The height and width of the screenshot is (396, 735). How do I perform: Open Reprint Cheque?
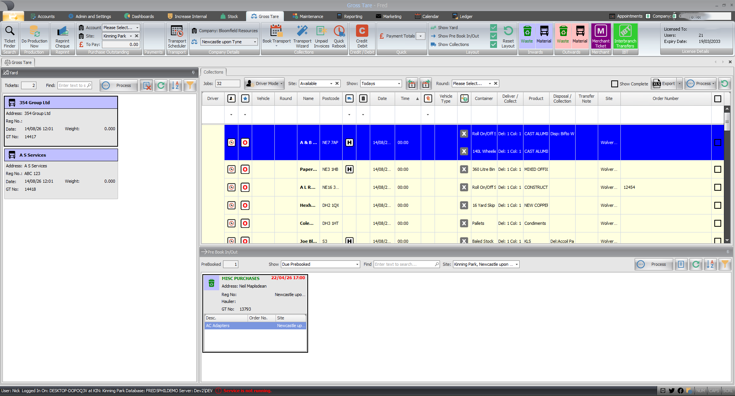[x=62, y=36]
